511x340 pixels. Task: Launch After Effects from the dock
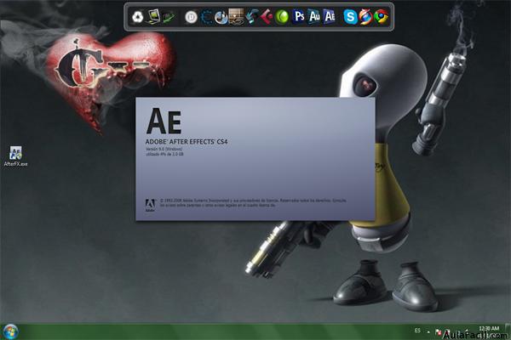pos(330,16)
